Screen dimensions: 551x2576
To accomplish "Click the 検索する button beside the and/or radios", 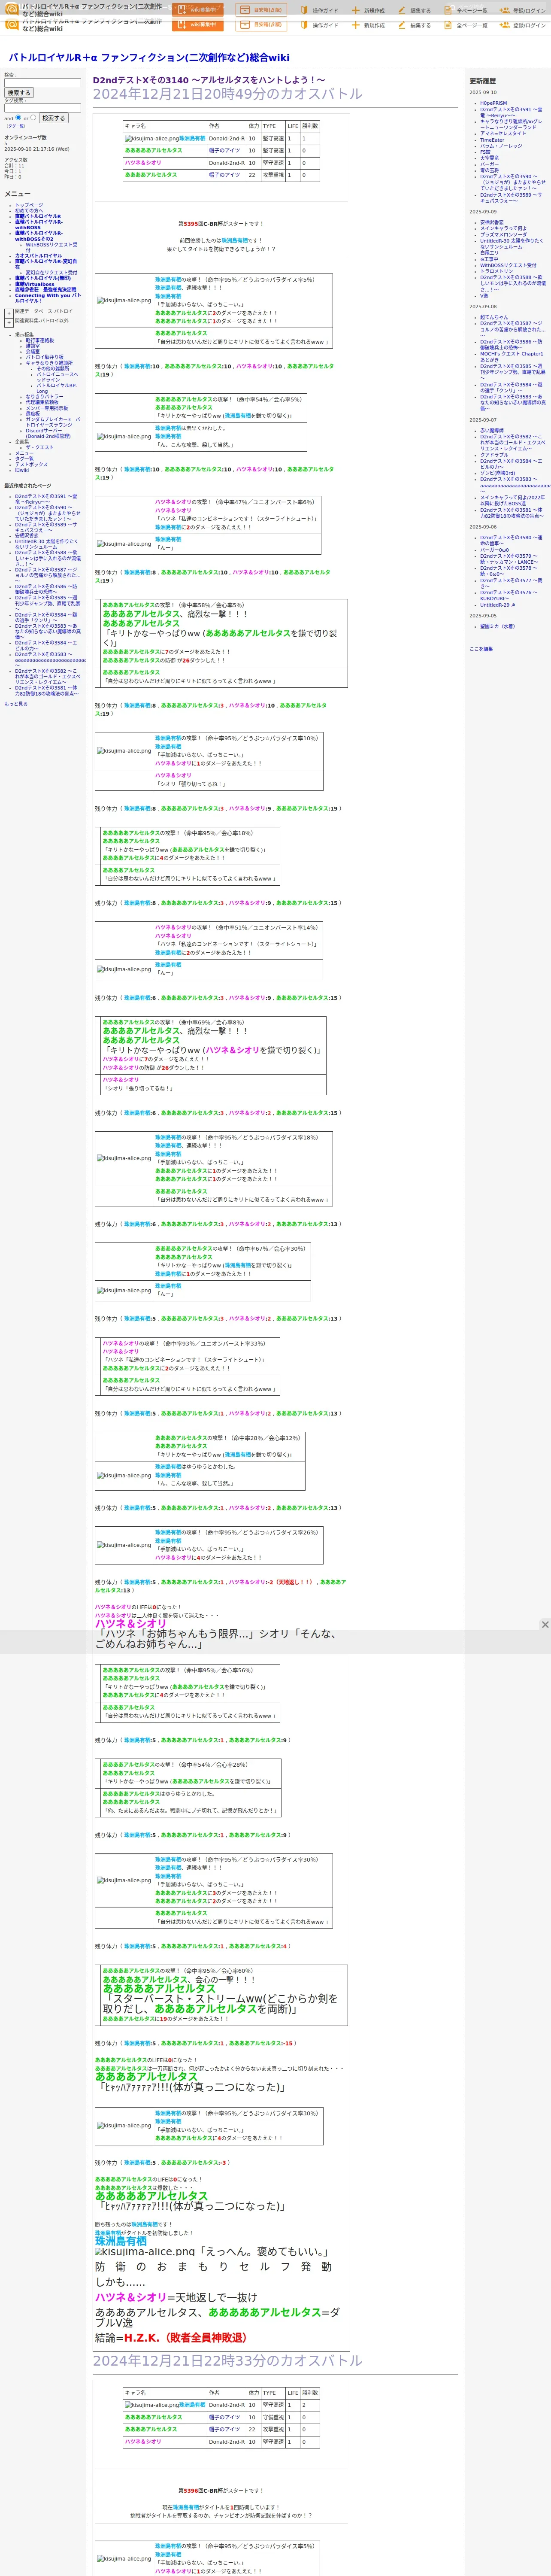I will (53, 118).
